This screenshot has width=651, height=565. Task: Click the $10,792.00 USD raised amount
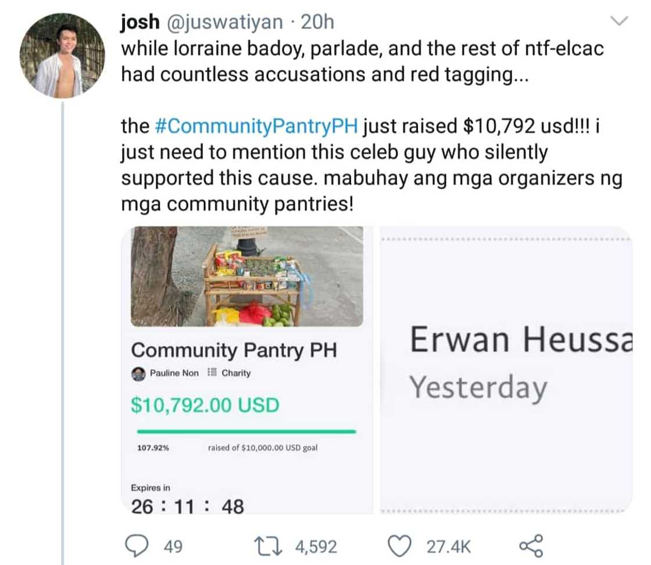pyautogui.click(x=205, y=405)
